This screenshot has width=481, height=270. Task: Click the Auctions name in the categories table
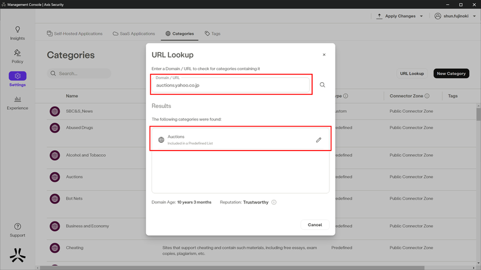[74, 177]
